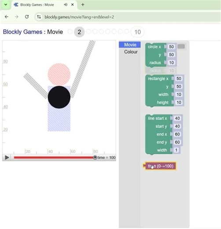Image resolution: width=221 pixels, height=229 pixels.
Task: Select the Colour toolbox category
Action: [131, 52]
